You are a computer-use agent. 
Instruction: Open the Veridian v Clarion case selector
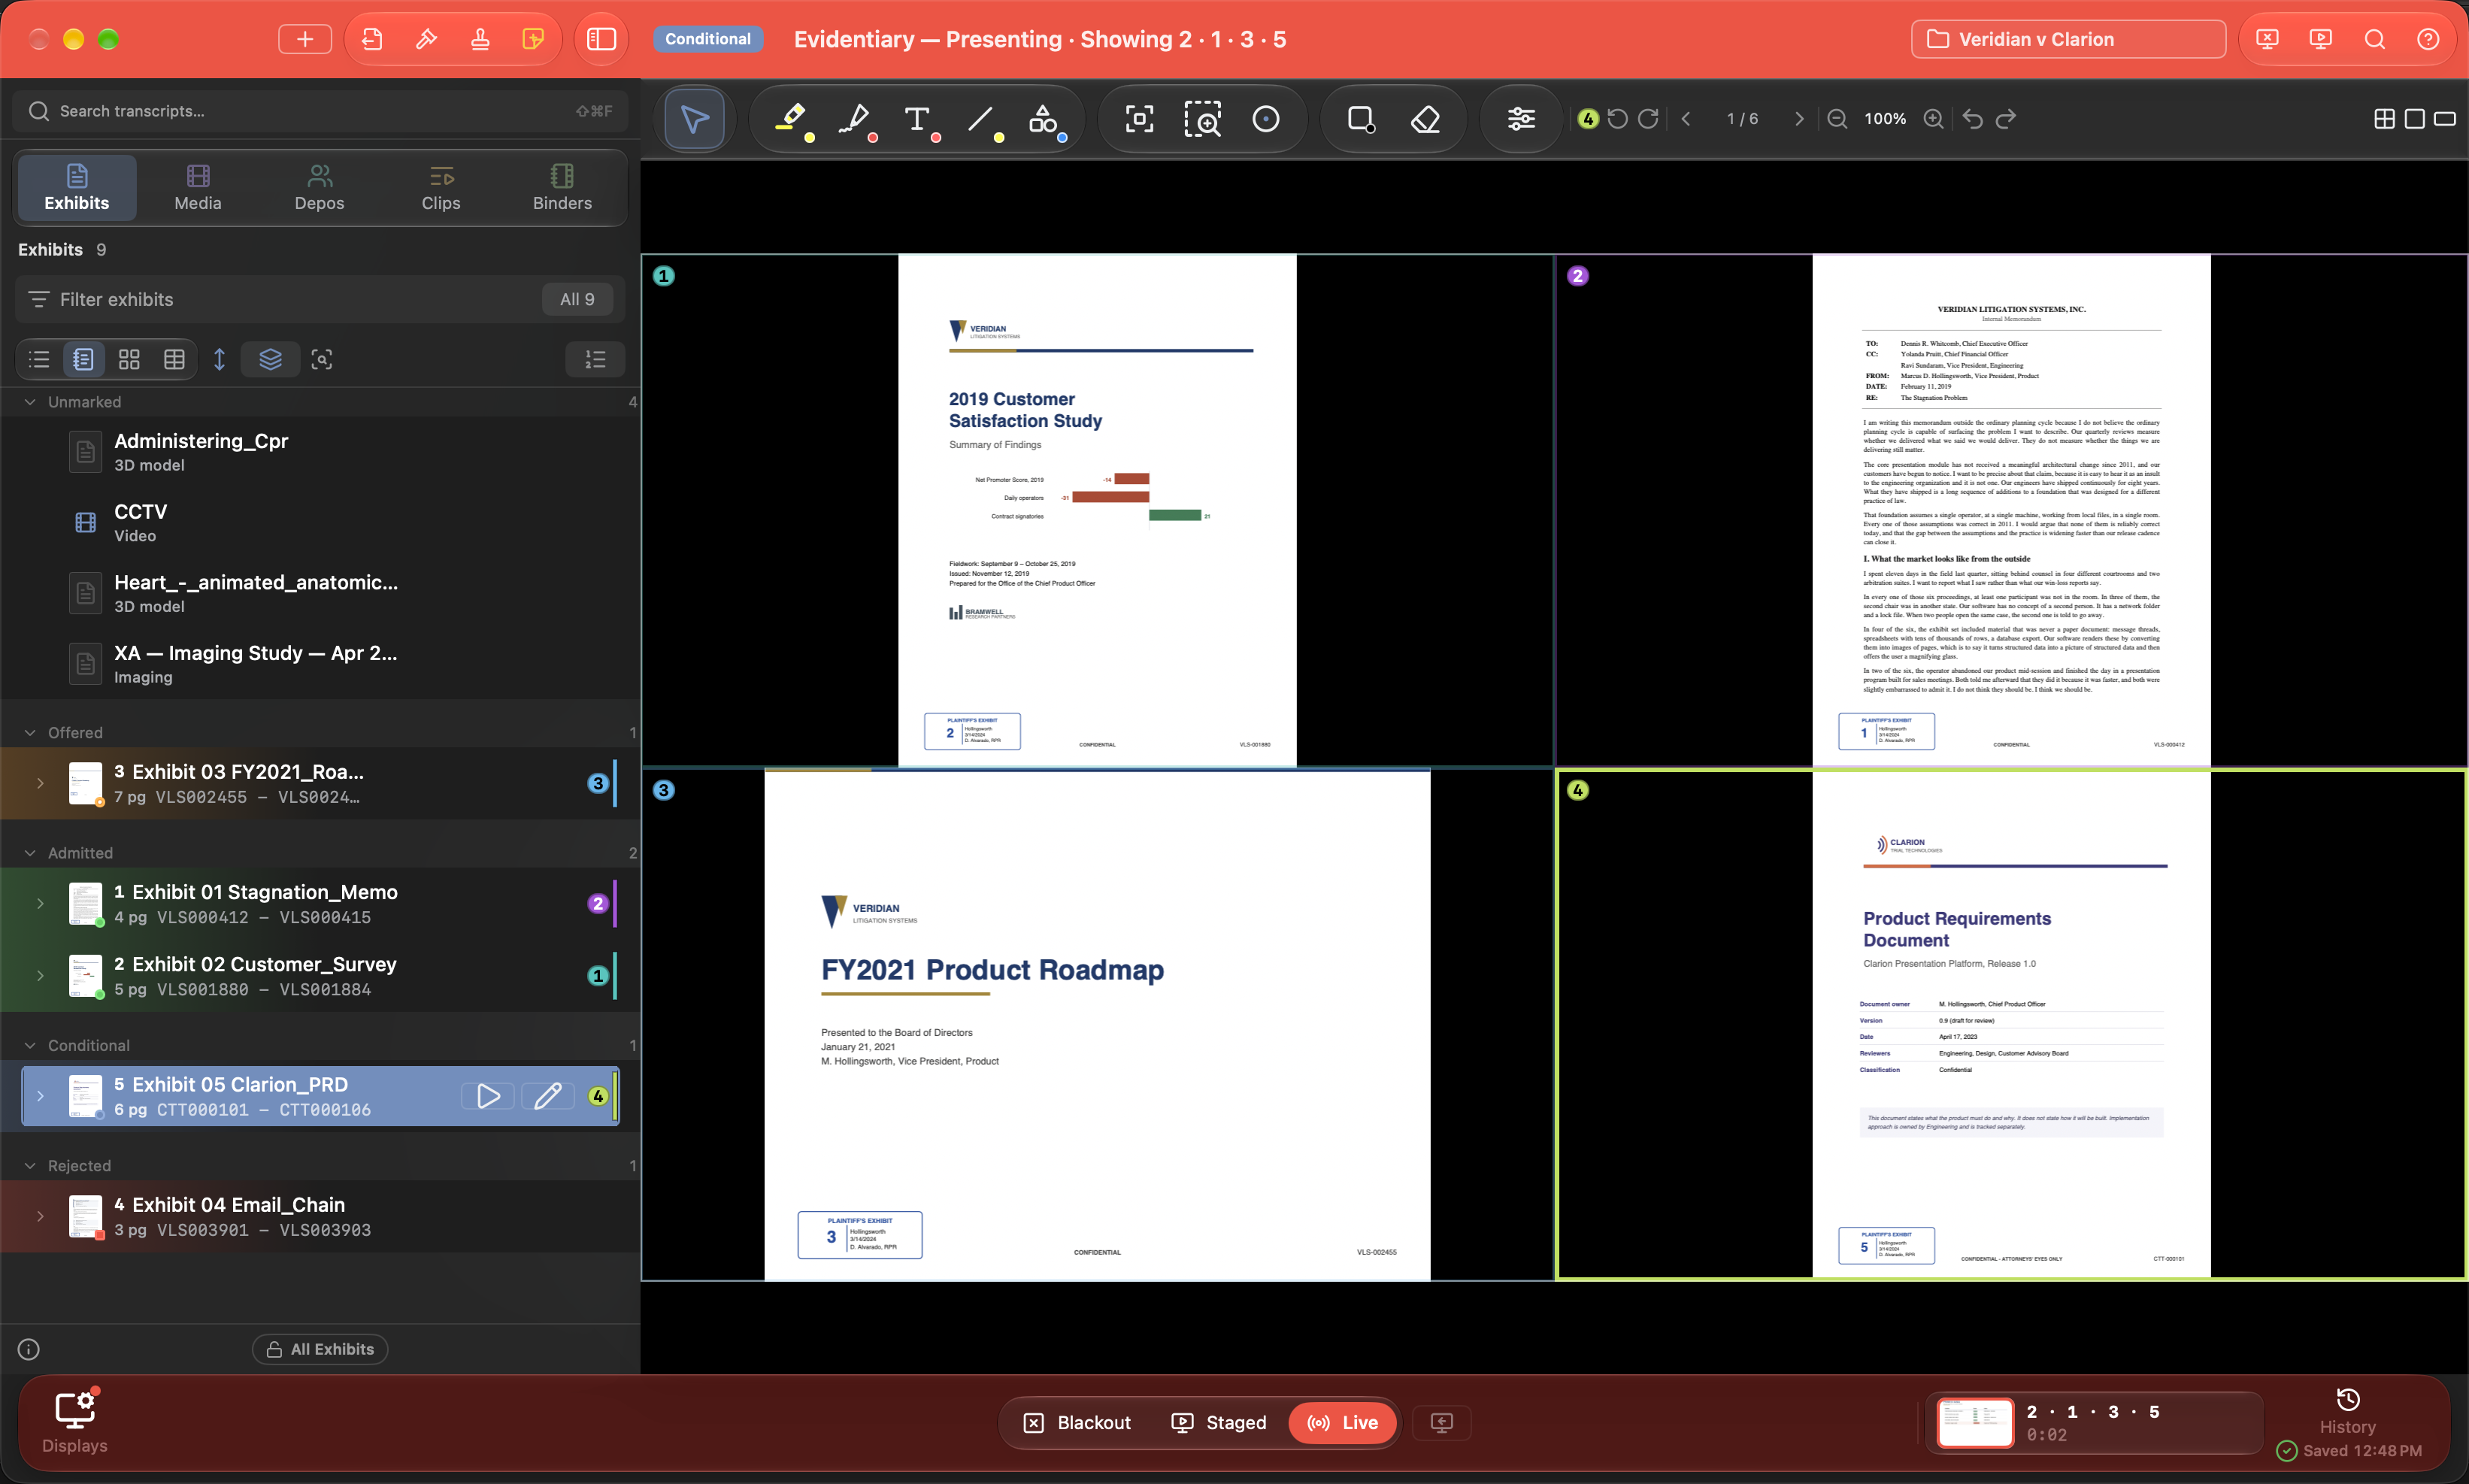2068,39
